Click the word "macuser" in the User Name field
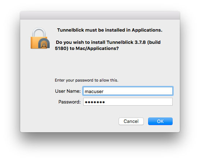The image size is (200, 161). pos(94,92)
